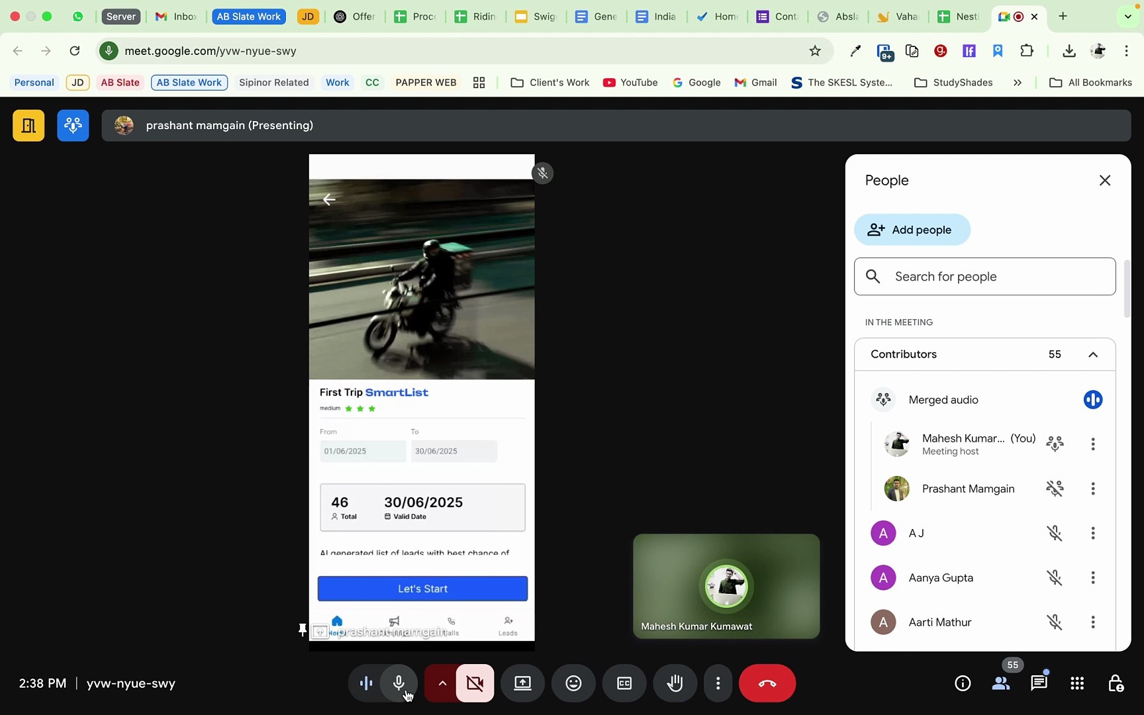
Task: Click the Merged audio sound indicator icon
Action: 1093,400
